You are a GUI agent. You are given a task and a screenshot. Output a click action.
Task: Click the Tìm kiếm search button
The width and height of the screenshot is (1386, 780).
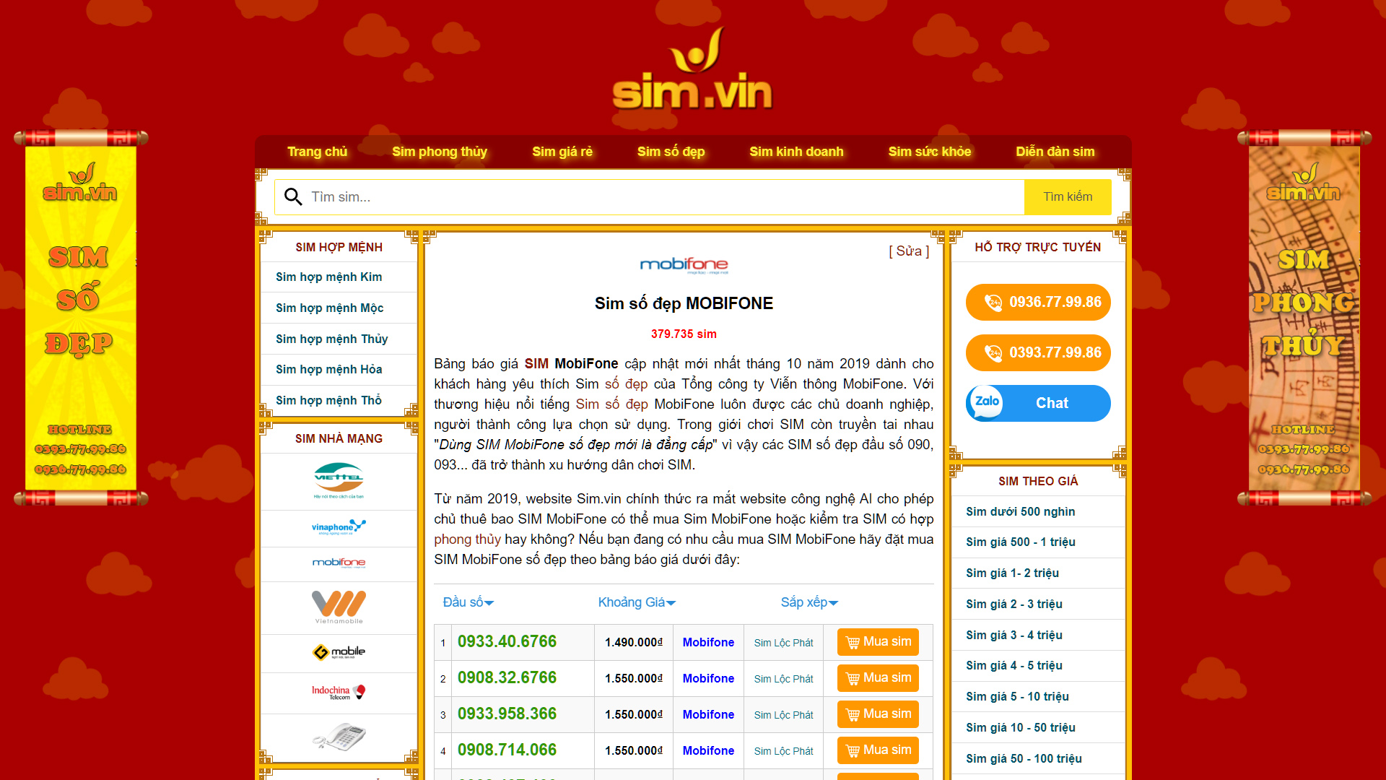click(1065, 197)
